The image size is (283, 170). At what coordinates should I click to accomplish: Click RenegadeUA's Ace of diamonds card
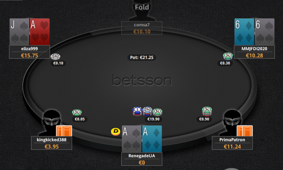point(152,139)
